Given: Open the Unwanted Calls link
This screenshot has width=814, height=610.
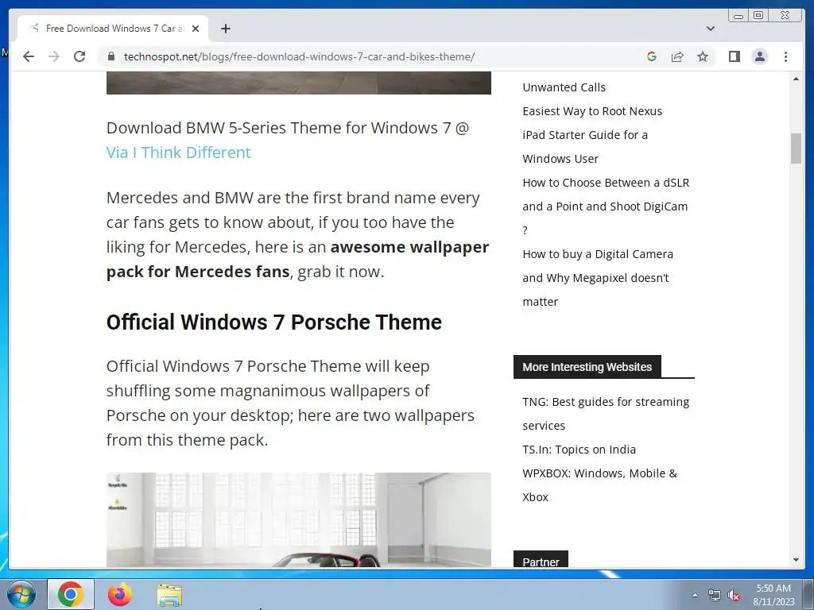Looking at the screenshot, I should 564,87.
